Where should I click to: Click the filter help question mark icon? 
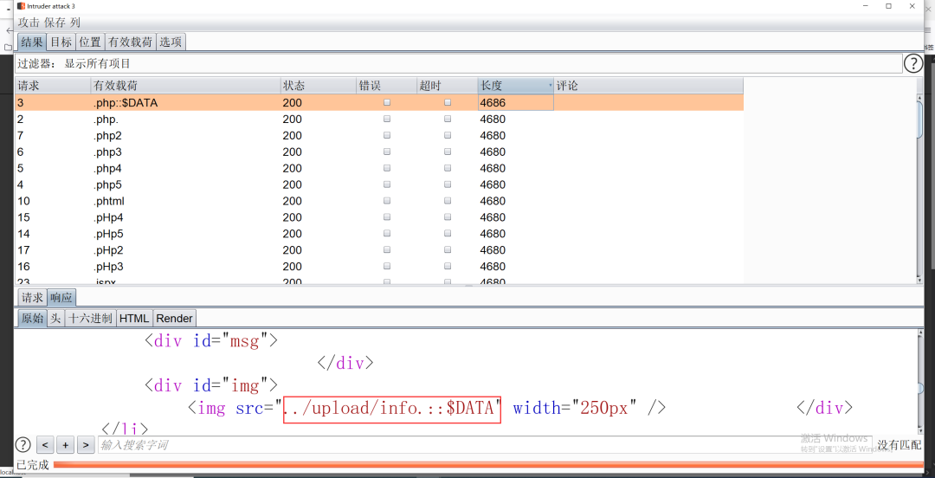point(913,63)
